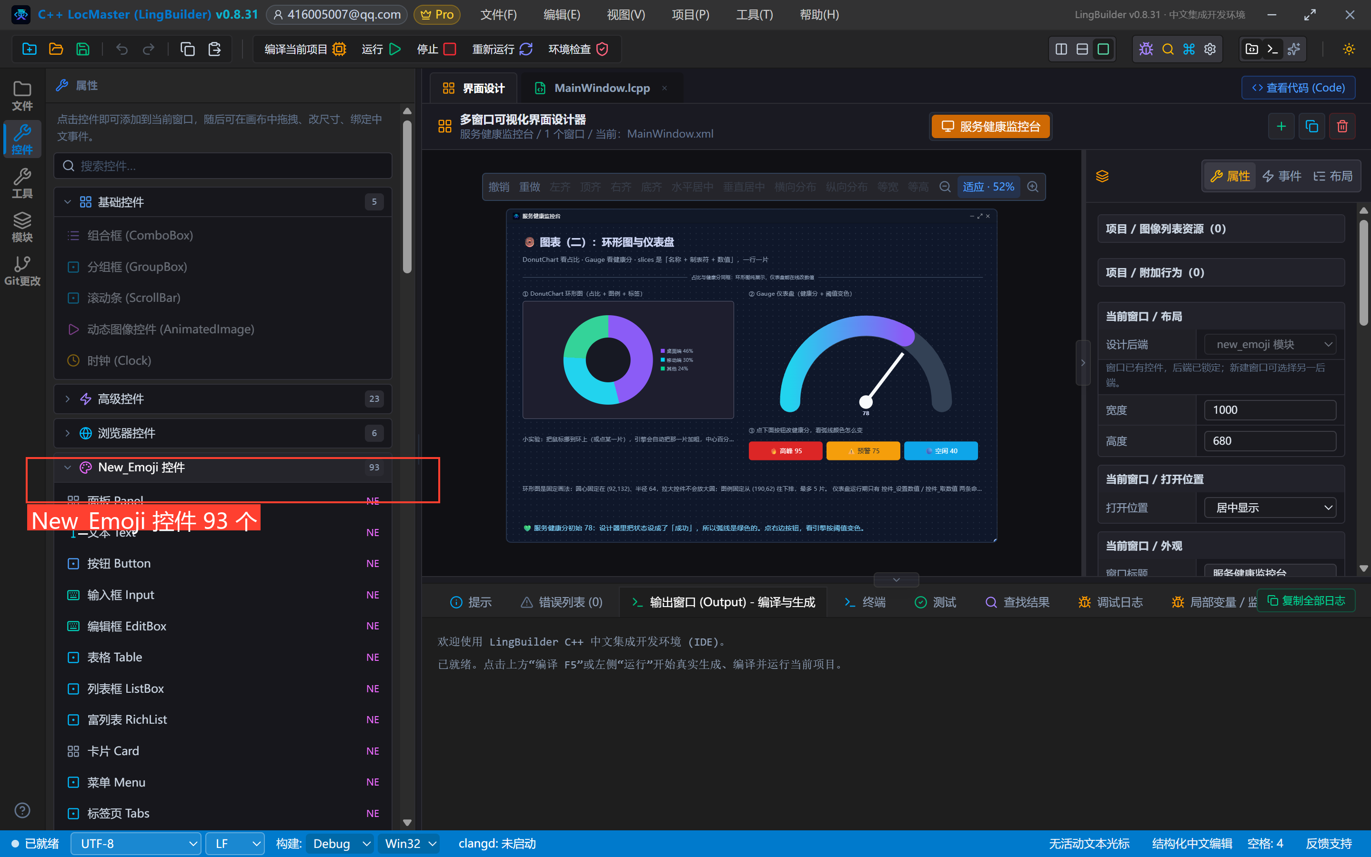Image resolution: width=1371 pixels, height=857 pixels.
Task: Click the debug bug icon in toolbar
Action: [x=1146, y=50]
